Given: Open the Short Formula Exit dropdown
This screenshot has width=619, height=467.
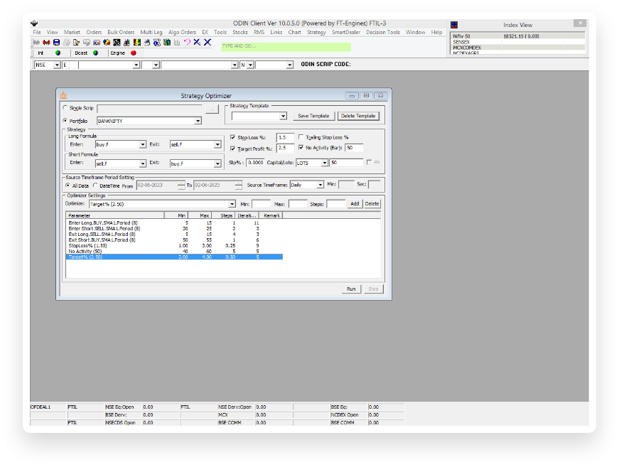Looking at the screenshot, I should click(x=217, y=163).
